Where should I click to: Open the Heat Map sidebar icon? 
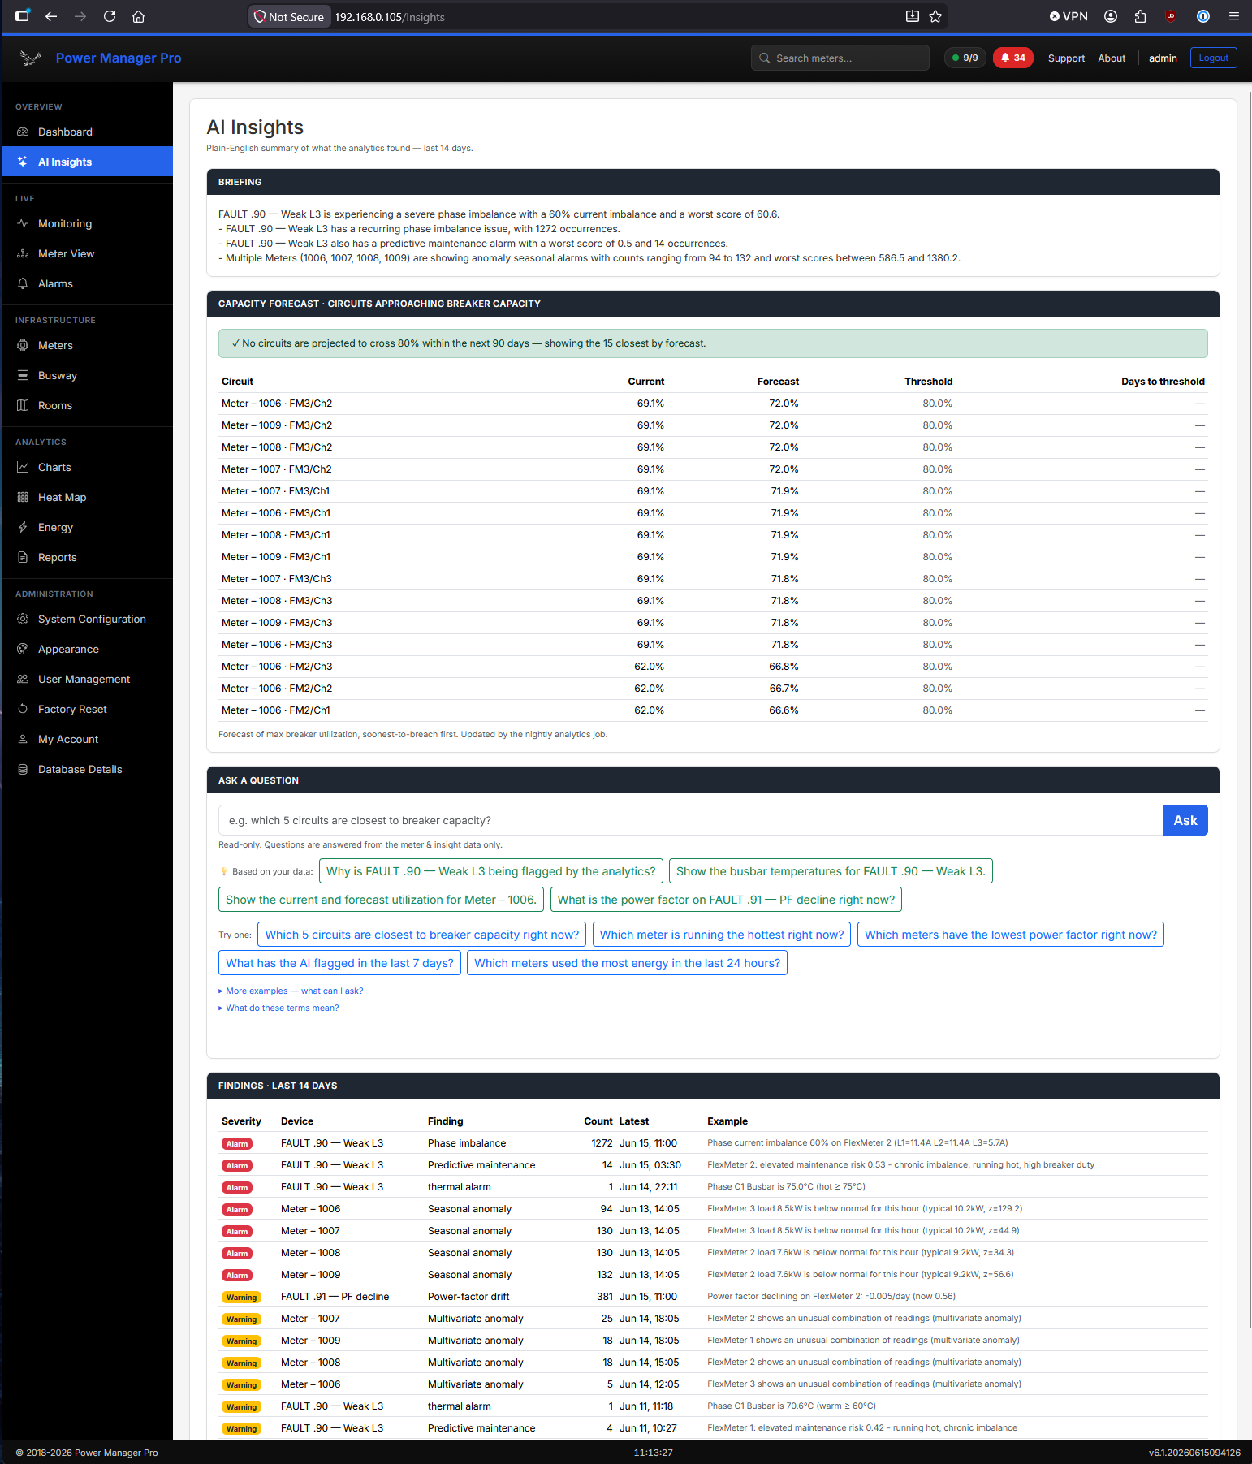(x=23, y=497)
